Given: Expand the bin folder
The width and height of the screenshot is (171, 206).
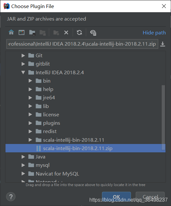Looking at the screenshot, I should click(30, 81).
